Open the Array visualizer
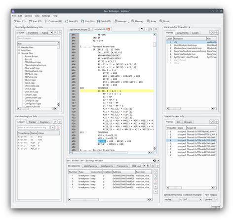This screenshot has width=234, height=221. coord(152,21)
